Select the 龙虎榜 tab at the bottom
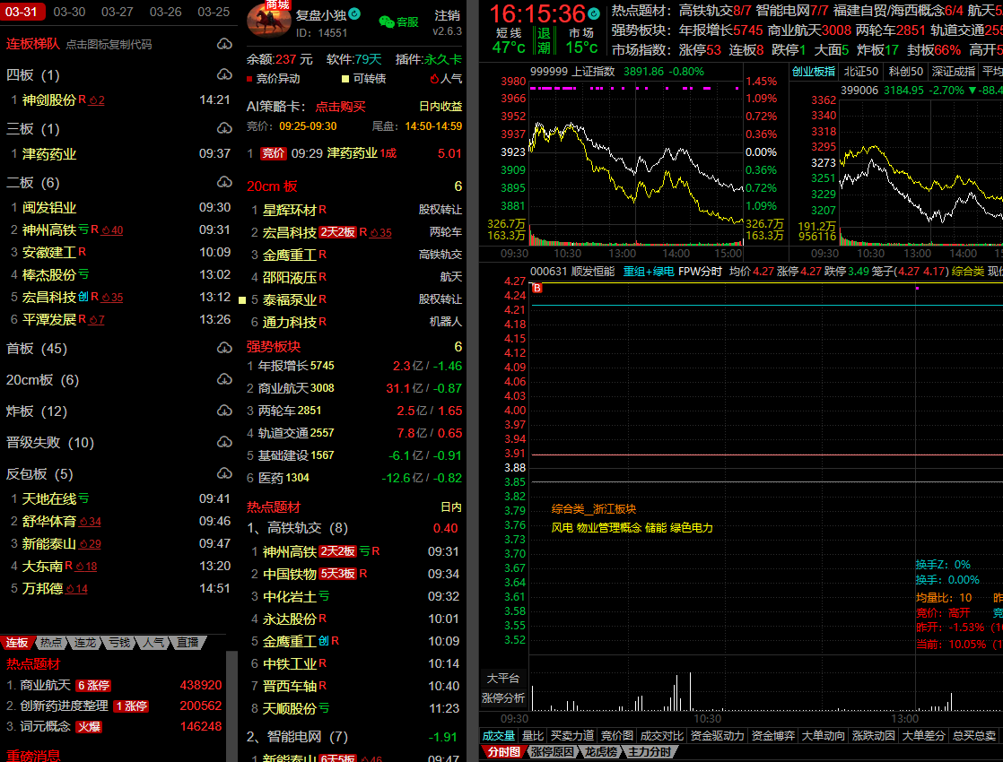 coord(598,752)
